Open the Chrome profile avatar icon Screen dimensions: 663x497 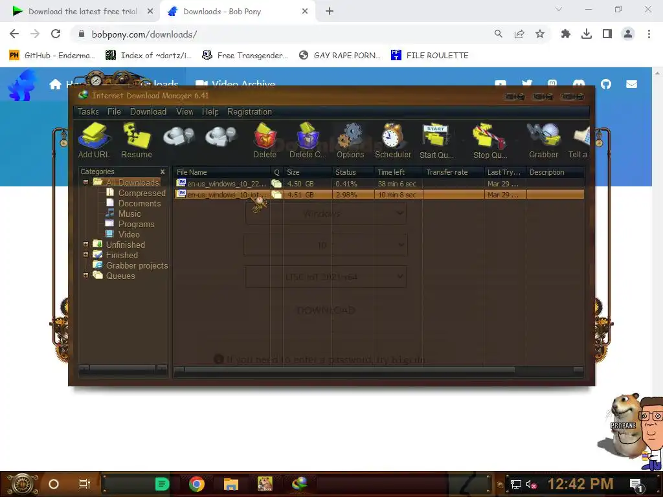tap(628, 34)
